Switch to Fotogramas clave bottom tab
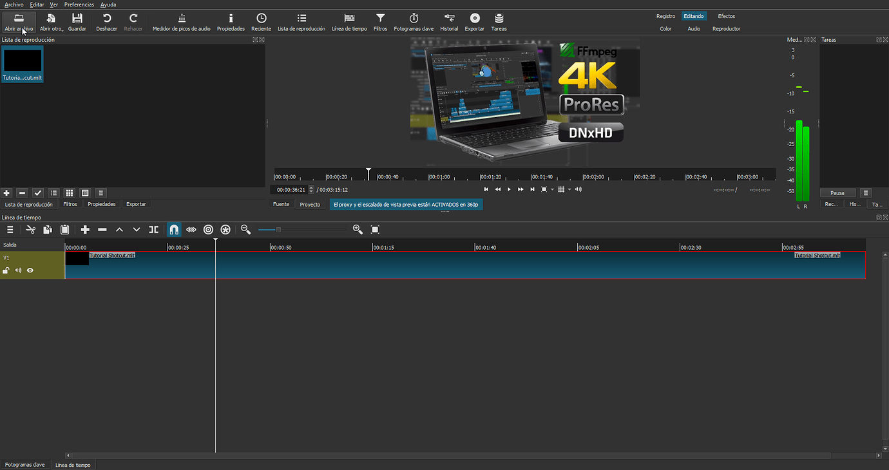 pyautogui.click(x=24, y=464)
